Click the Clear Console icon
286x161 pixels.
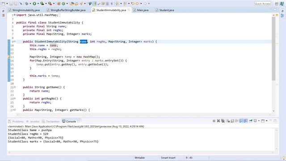pos(228,121)
